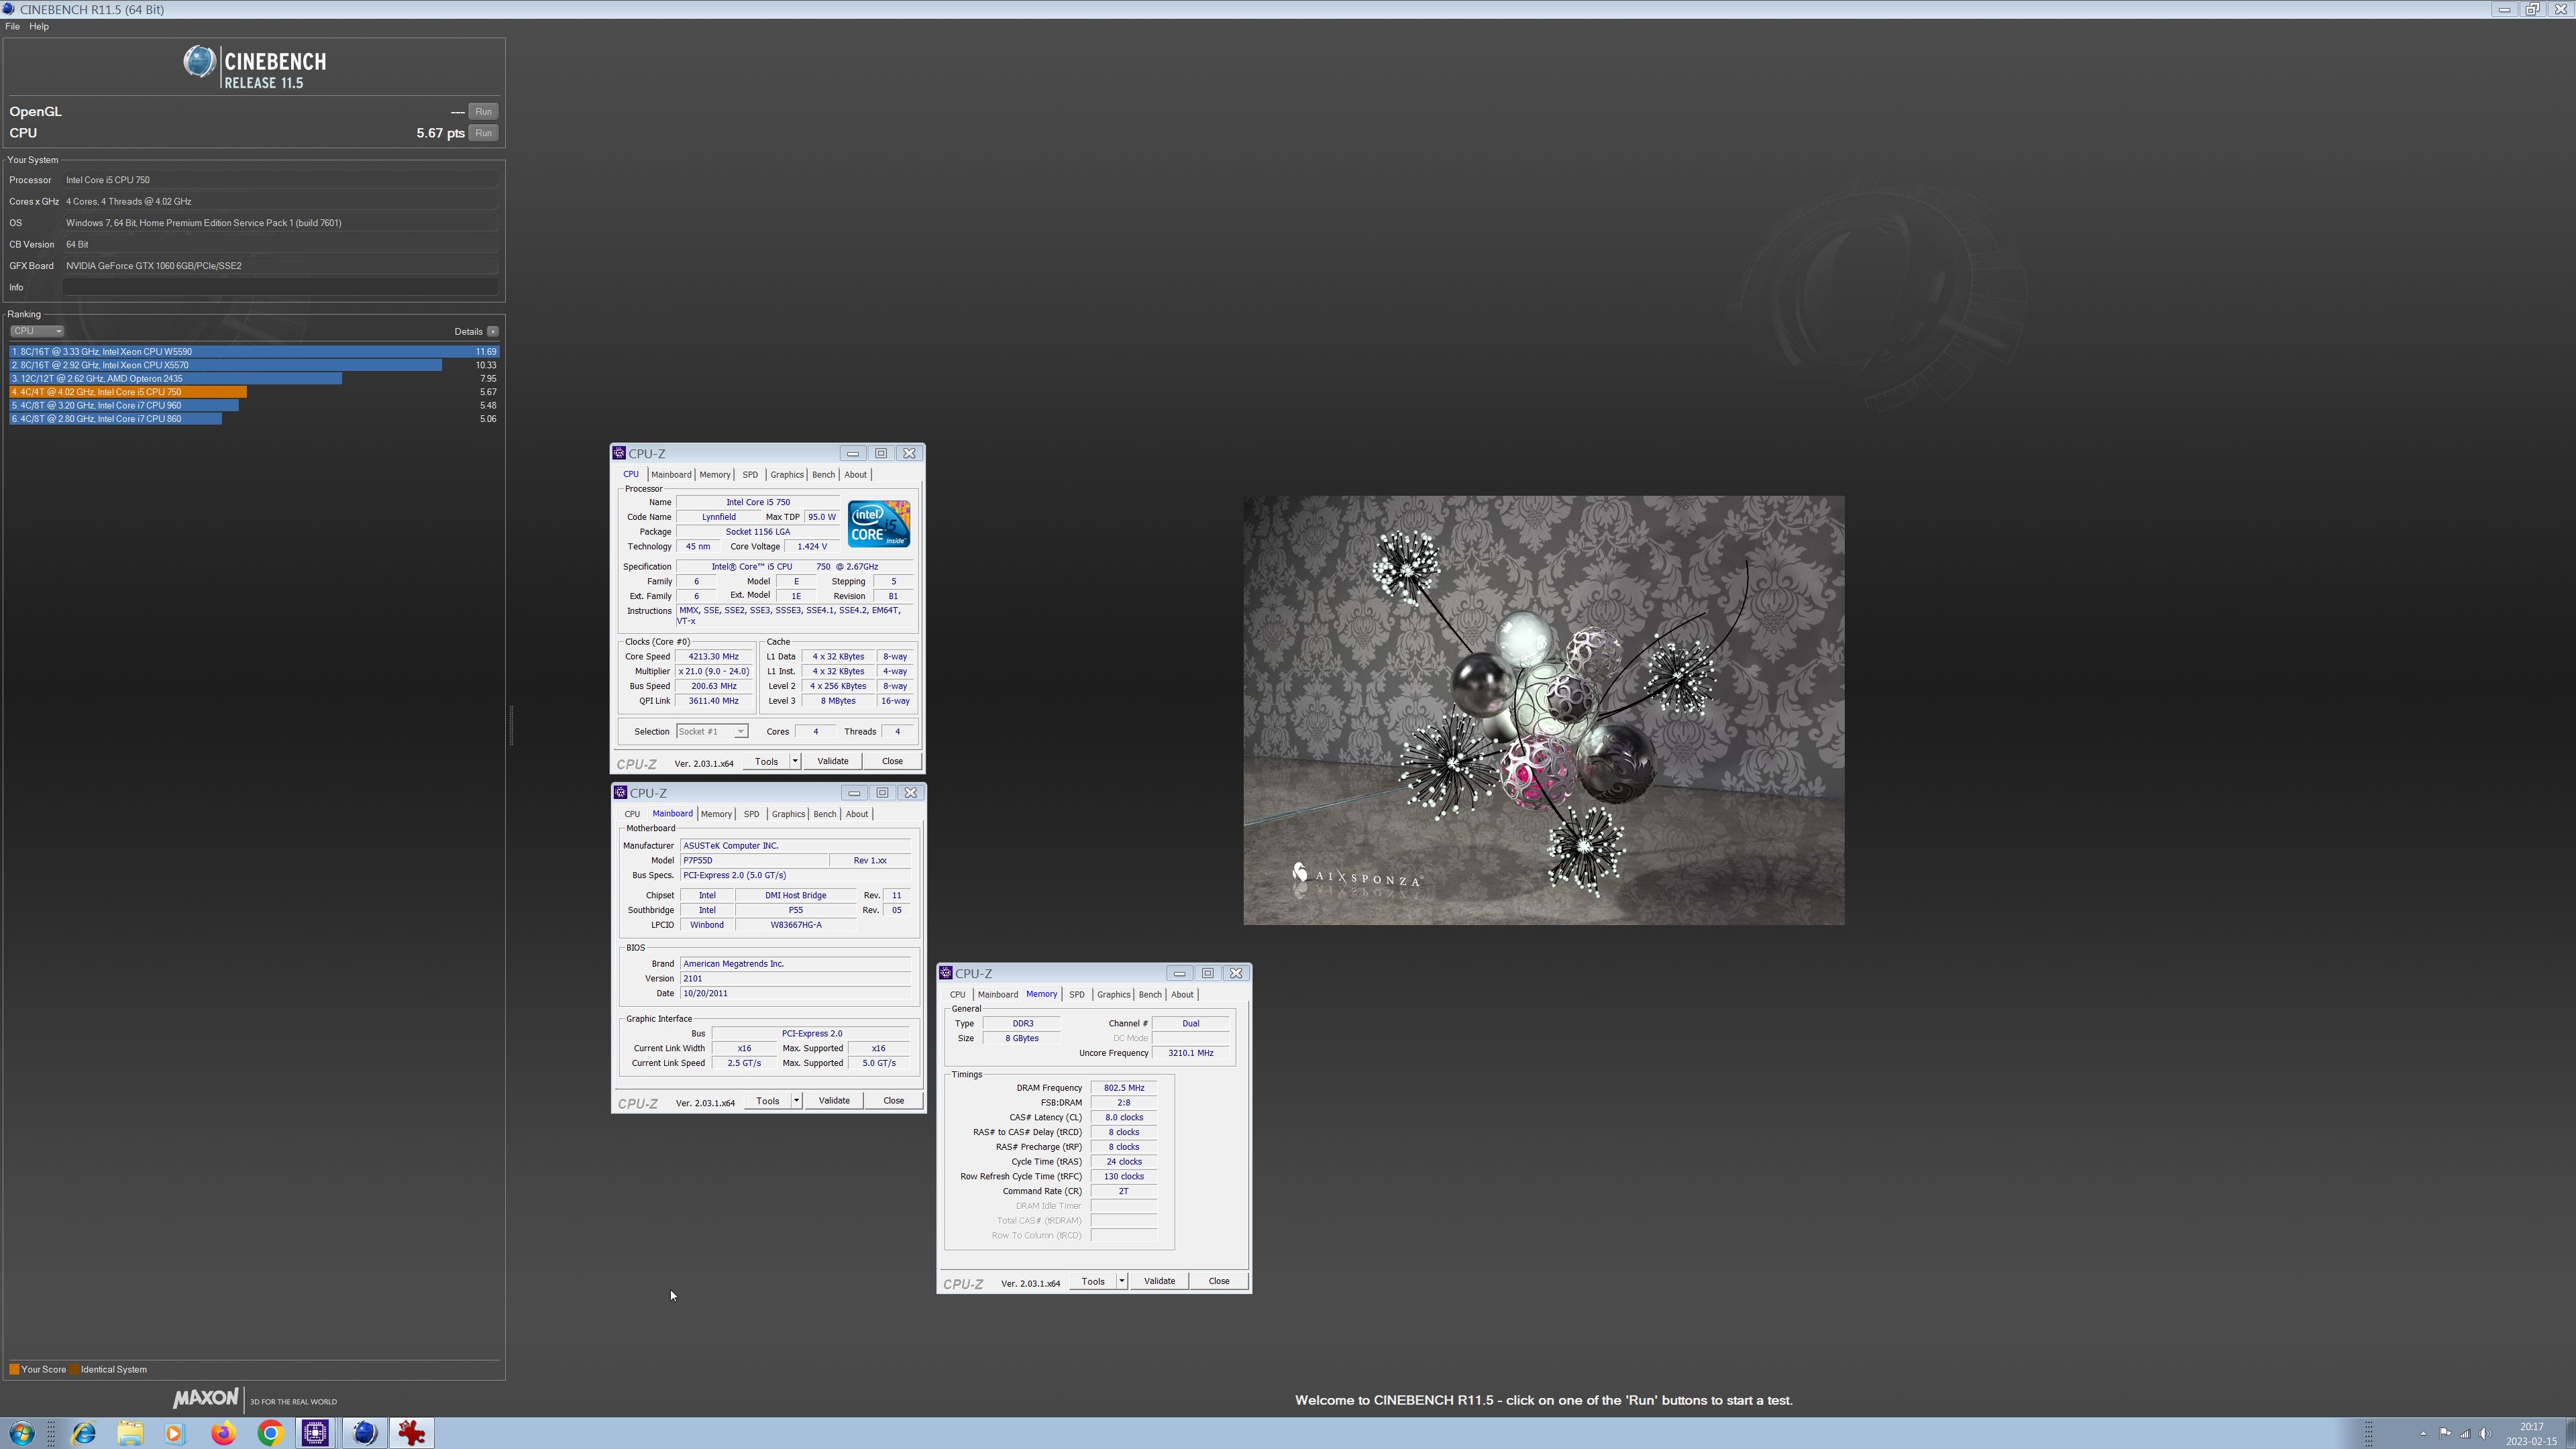This screenshot has height=1449, width=2576.
Task: Select ranking entry Intel Core i7 CPU 960
Action: click(254, 405)
